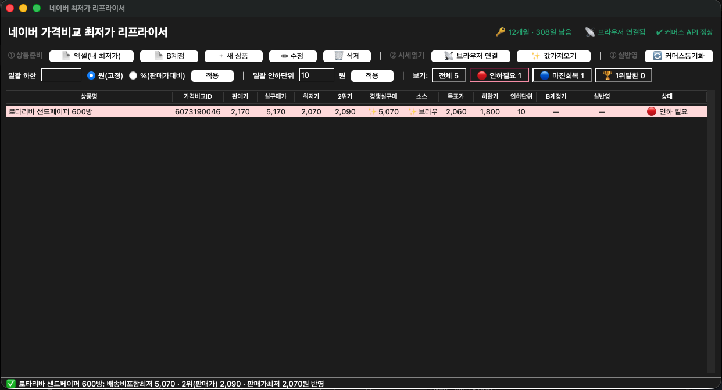Click the trash can icon on 삭제 button
Viewport: 722px width, 390px height.
(x=339, y=56)
